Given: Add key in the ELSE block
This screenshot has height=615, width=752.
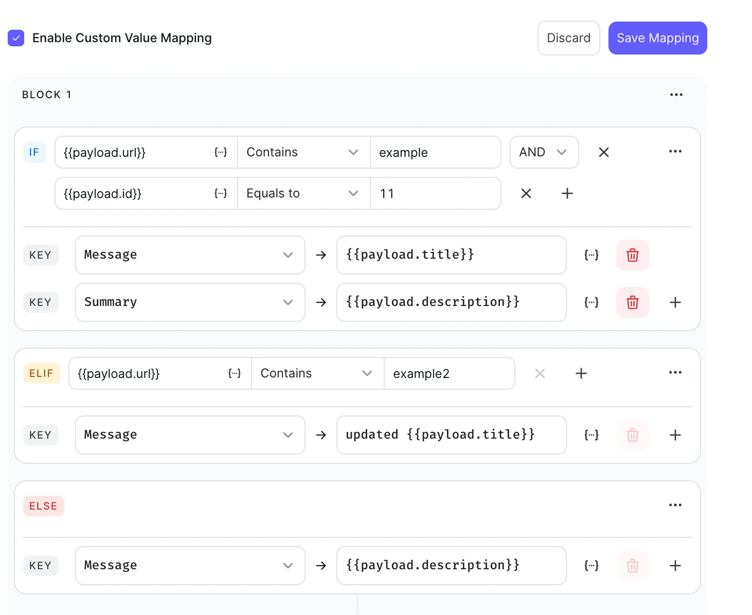Looking at the screenshot, I should point(675,565).
